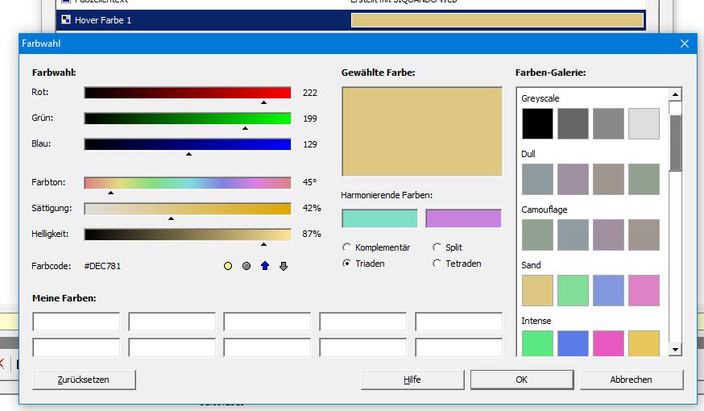The height and width of the screenshot is (411, 704).
Task: Click the Abbrechen button
Action: point(632,380)
